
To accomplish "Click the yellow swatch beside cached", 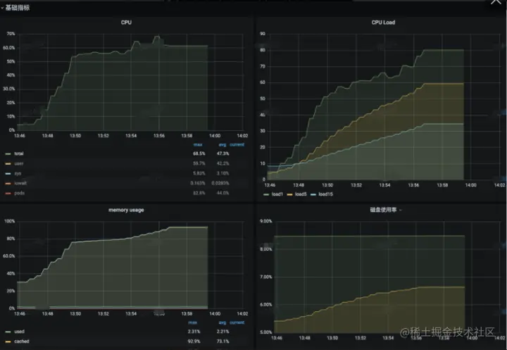I will [8, 342].
